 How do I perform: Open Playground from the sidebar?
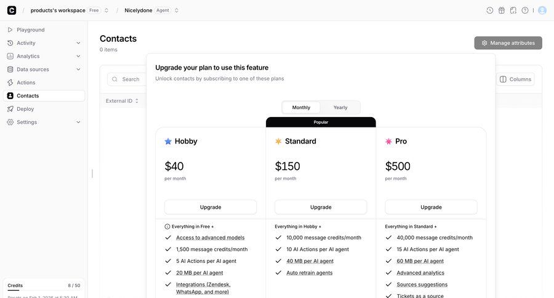point(44,30)
